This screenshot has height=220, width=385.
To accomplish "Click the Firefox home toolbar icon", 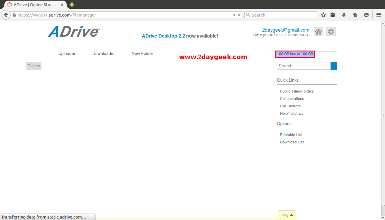I will pyautogui.click(x=355, y=15).
